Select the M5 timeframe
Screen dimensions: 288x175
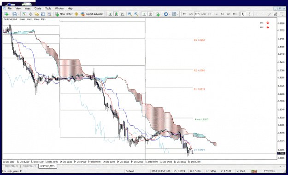[191, 14]
